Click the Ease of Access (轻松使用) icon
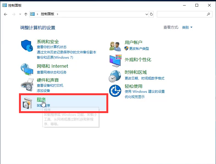Screen dimensions: 216x164 point(115,91)
